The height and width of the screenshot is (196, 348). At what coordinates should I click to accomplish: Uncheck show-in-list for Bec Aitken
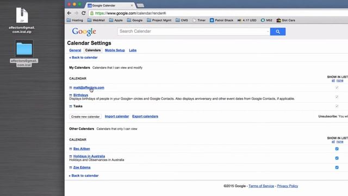pos(337,149)
